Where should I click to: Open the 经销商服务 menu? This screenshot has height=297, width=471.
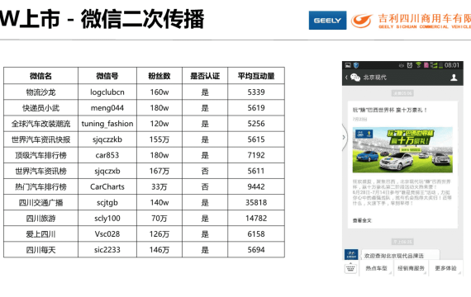tap(411, 268)
